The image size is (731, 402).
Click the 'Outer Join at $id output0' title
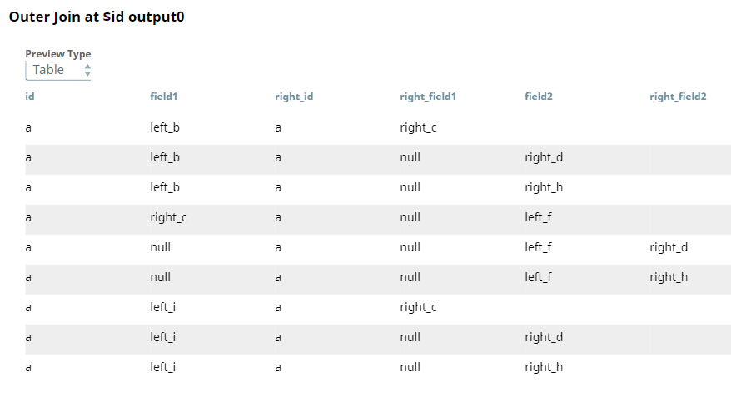coord(97,17)
